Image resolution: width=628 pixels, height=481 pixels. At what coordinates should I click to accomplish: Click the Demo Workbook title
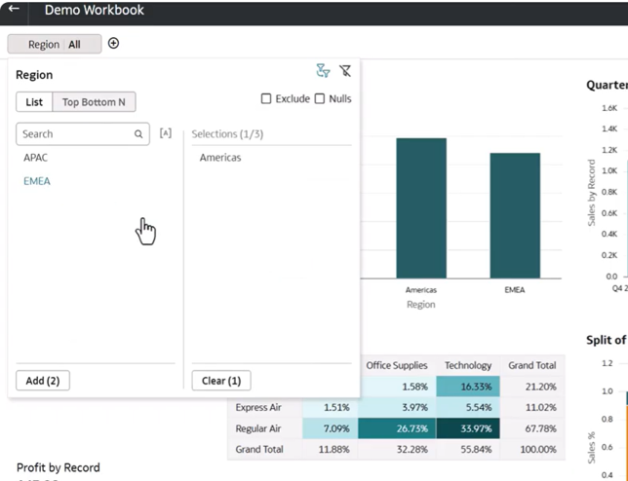(x=95, y=10)
